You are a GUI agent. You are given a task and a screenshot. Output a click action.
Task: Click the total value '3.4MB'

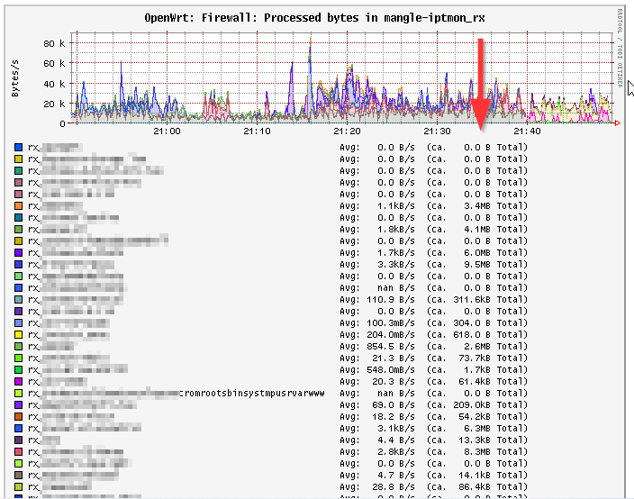477,206
